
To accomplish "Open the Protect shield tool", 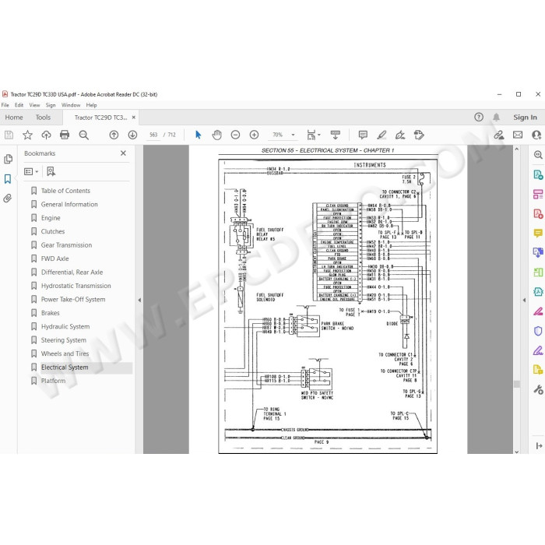I will click(x=538, y=331).
